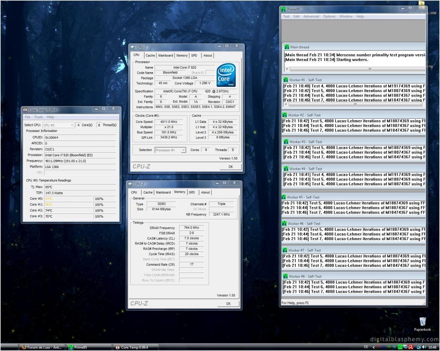440x351 pixels.
Task: Click the Core Speed value 4011.0 MHz
Action: coord(169,122)
